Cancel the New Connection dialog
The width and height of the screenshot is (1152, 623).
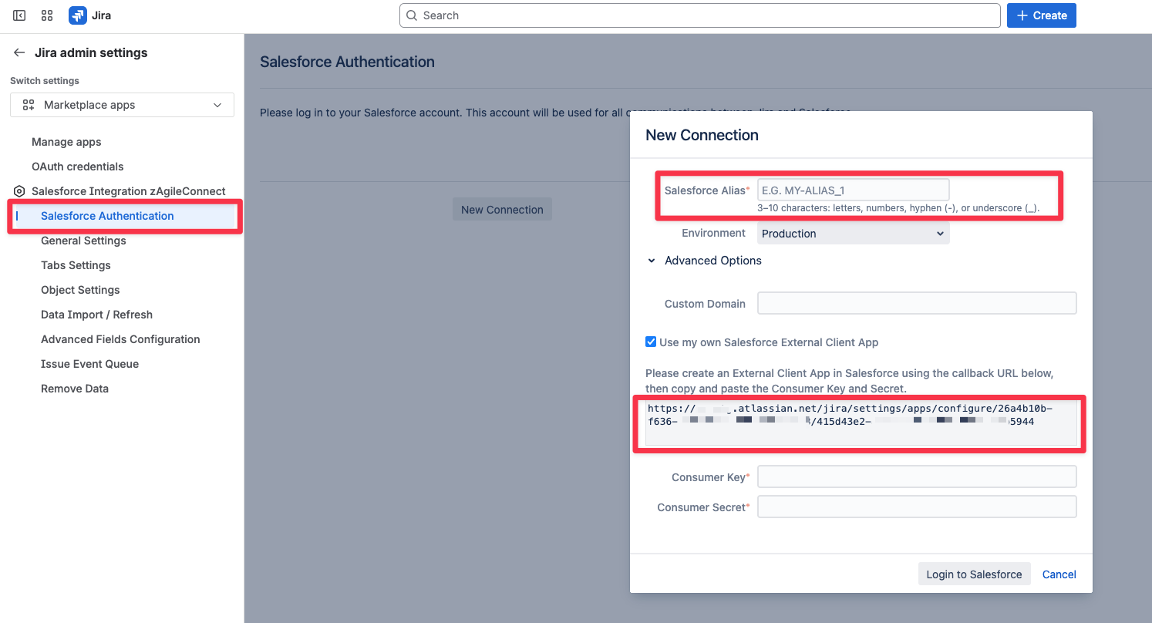pos(1059,574)
